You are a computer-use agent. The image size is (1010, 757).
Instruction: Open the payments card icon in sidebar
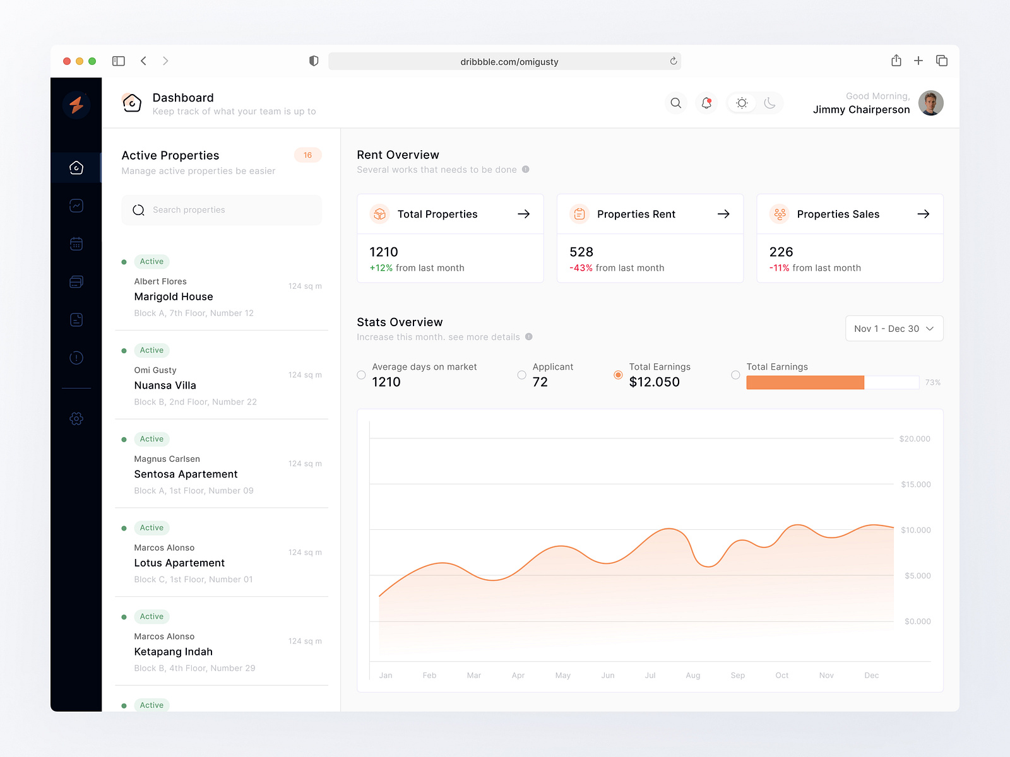click(76, 281)
